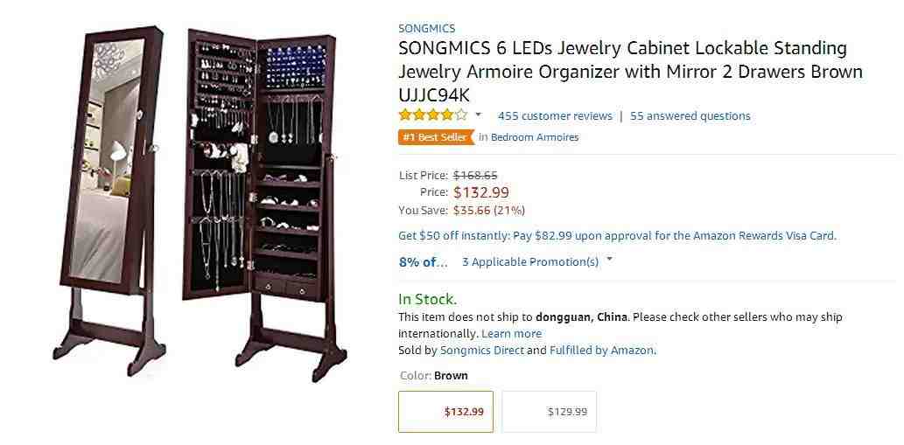View 455 customer reviews
The height and width of the screenshot is (445, 904).
[555, 116]
